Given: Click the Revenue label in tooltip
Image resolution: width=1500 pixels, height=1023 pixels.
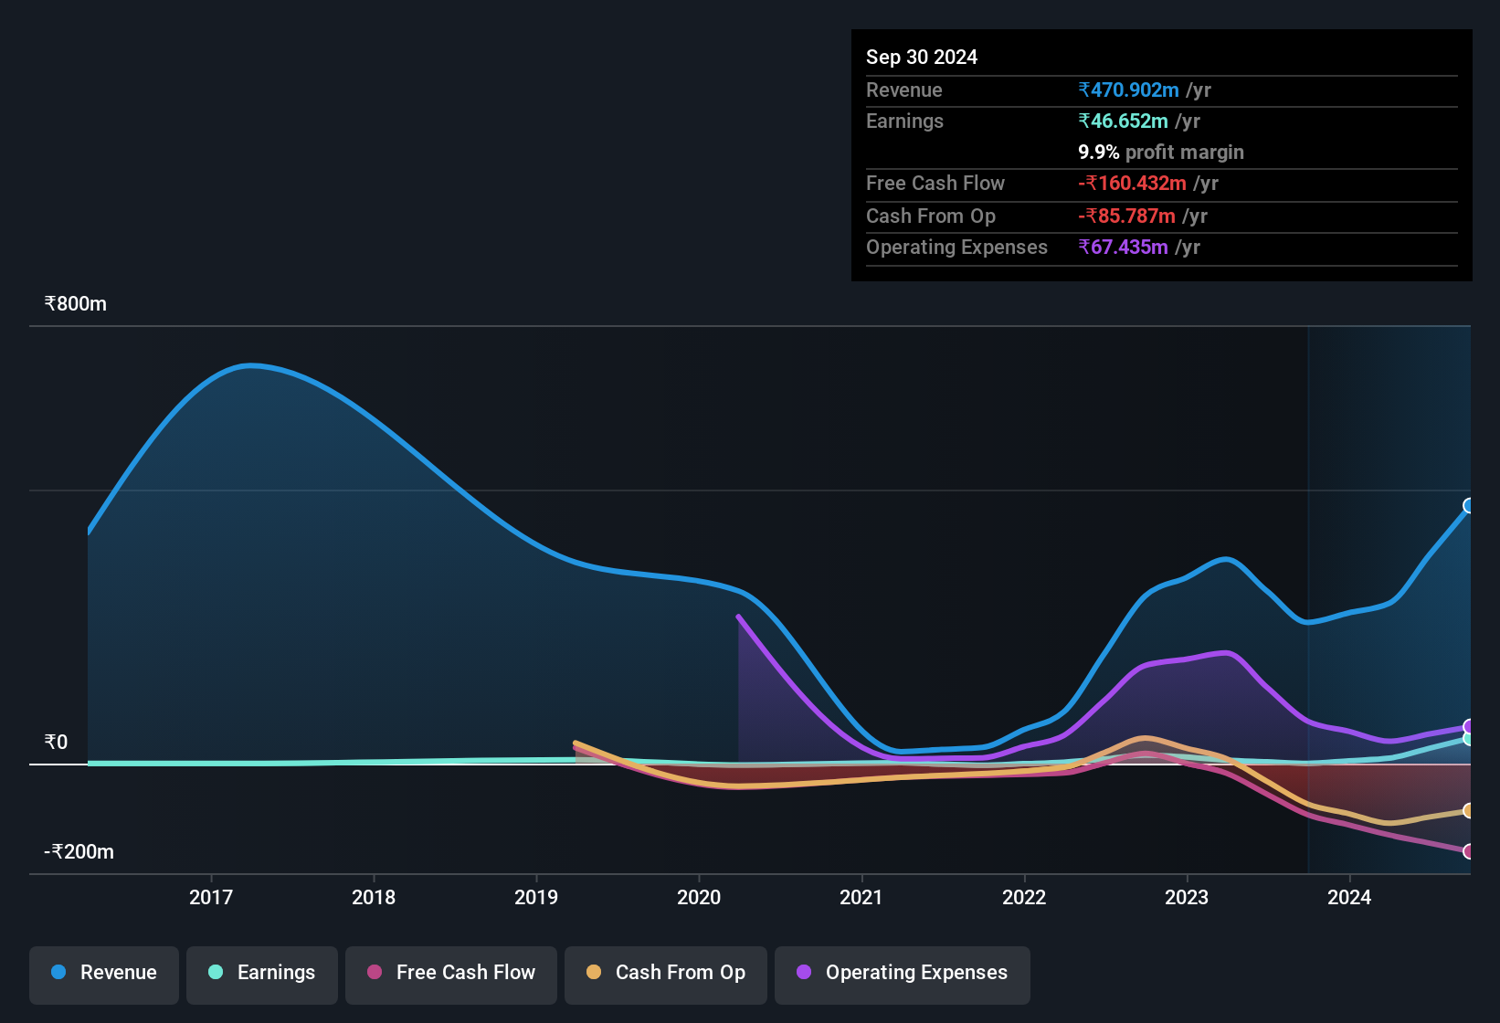Looking at the screenshot, I should click(x=903, y=90).
